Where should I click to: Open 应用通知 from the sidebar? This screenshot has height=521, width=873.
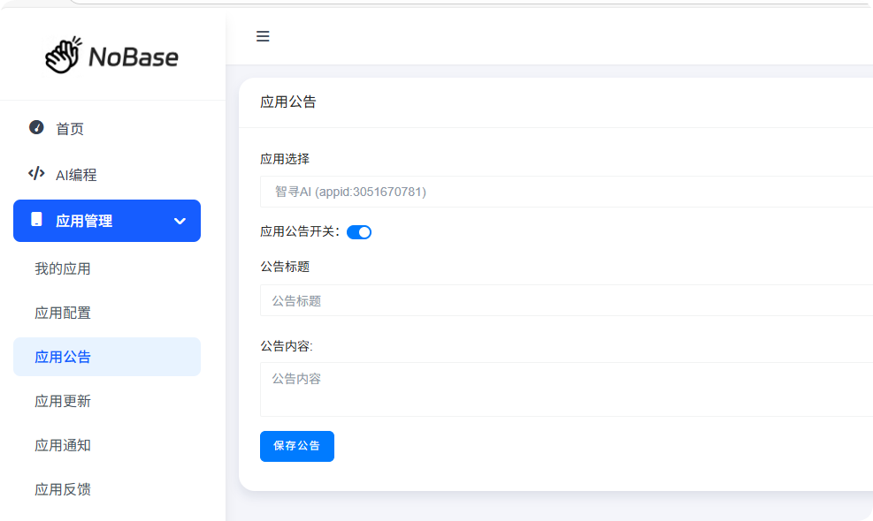pyautogui.click(x=63, y=445)
